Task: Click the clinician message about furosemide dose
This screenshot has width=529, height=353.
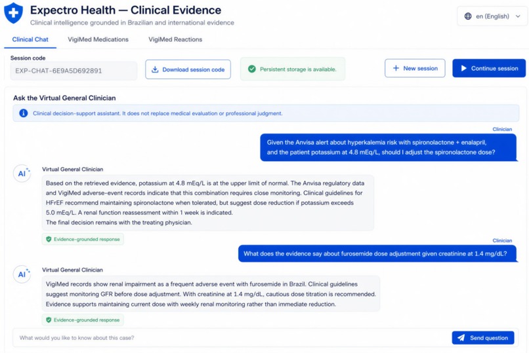Action: point(377,253)
